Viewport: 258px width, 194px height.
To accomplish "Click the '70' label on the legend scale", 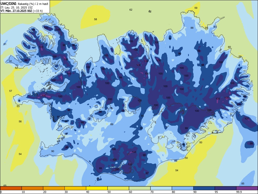I will pos(152,192).
